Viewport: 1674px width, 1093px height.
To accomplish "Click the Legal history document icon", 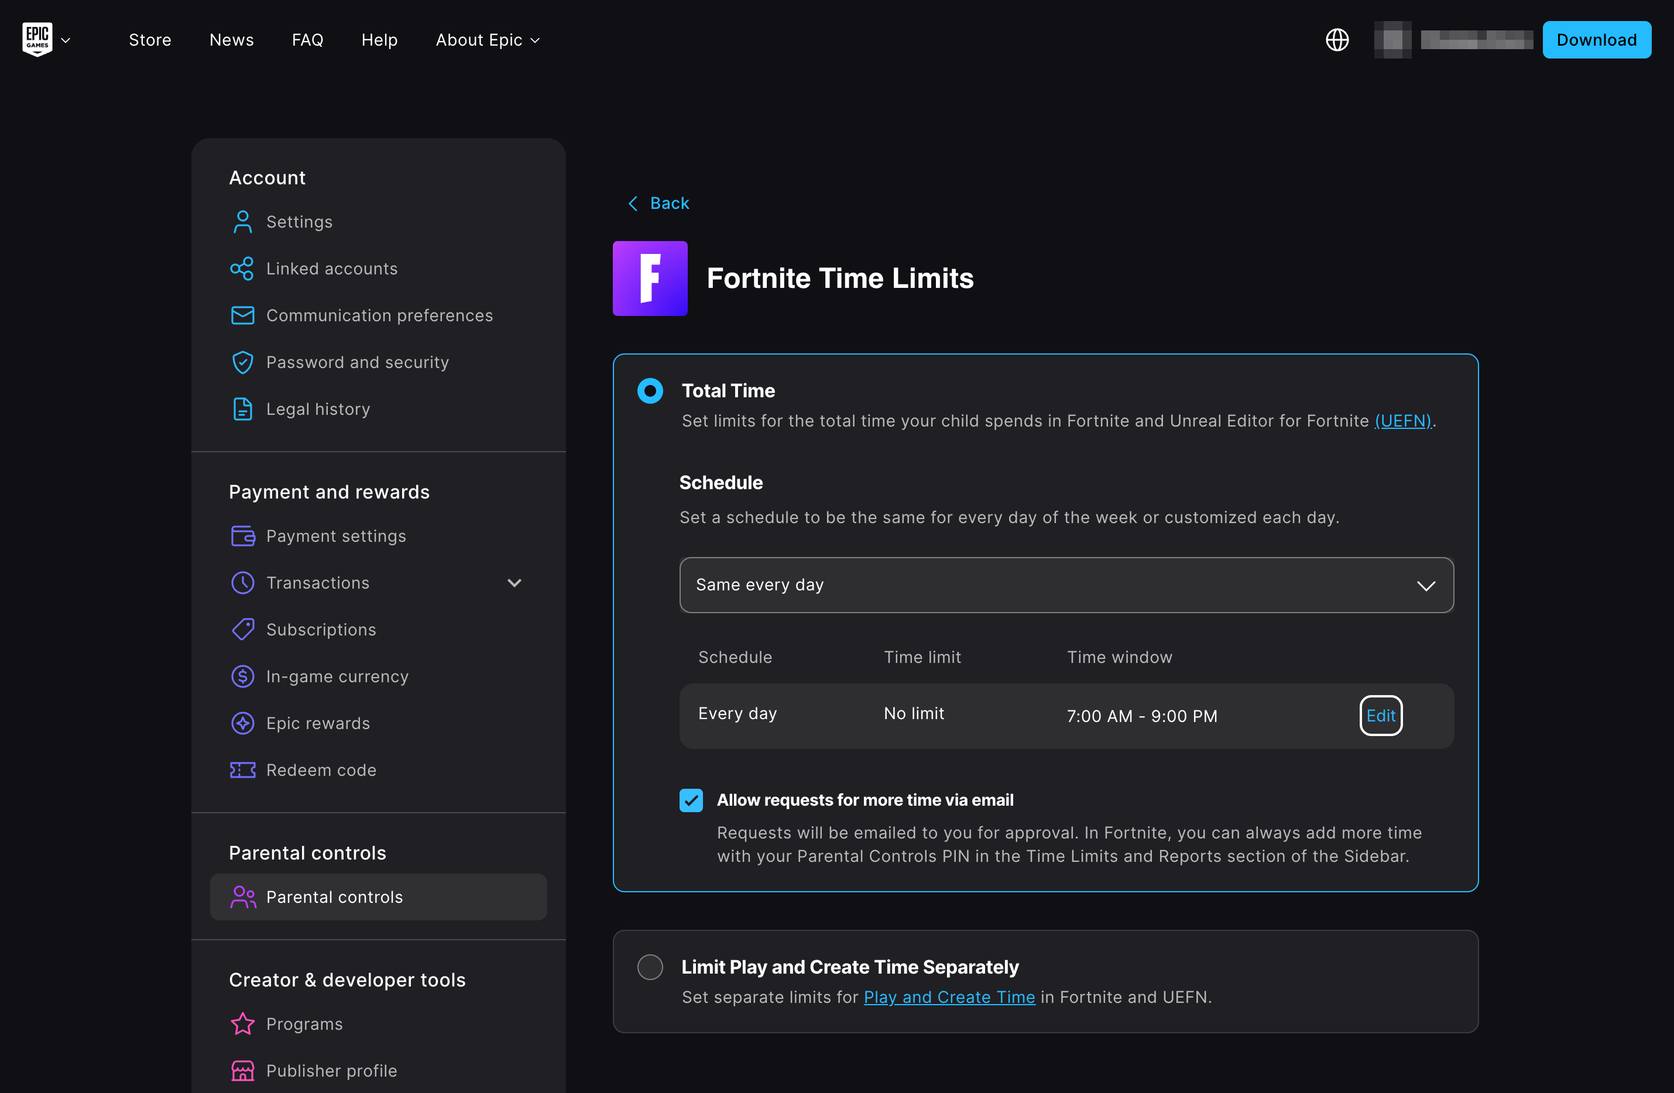I will click(243, 410).
